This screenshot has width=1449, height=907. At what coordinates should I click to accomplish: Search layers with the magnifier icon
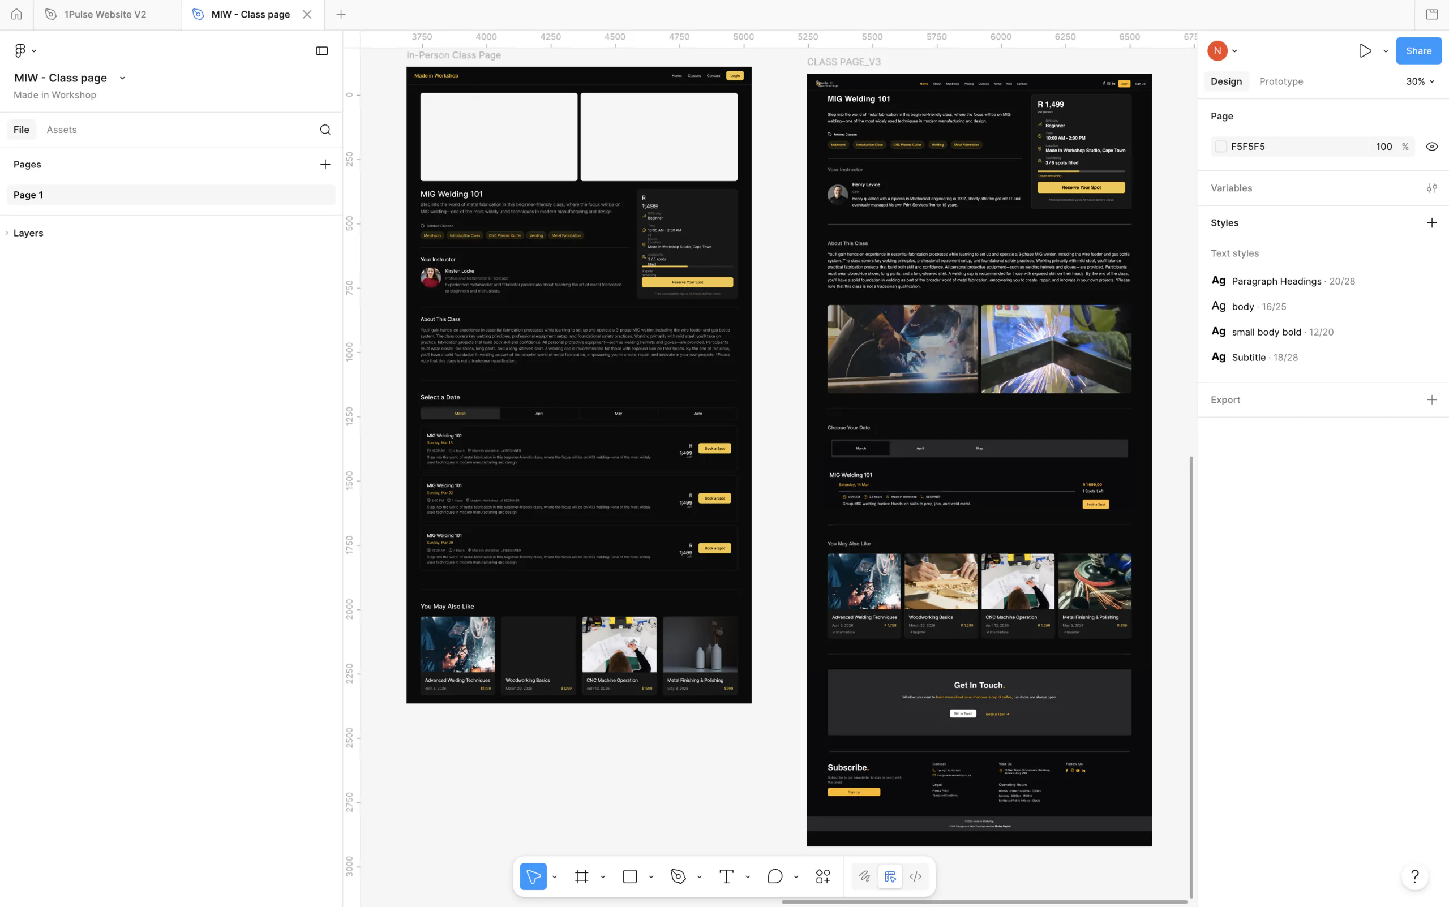325,130
